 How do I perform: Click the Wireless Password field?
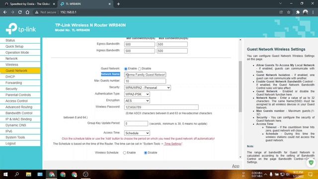161,107
